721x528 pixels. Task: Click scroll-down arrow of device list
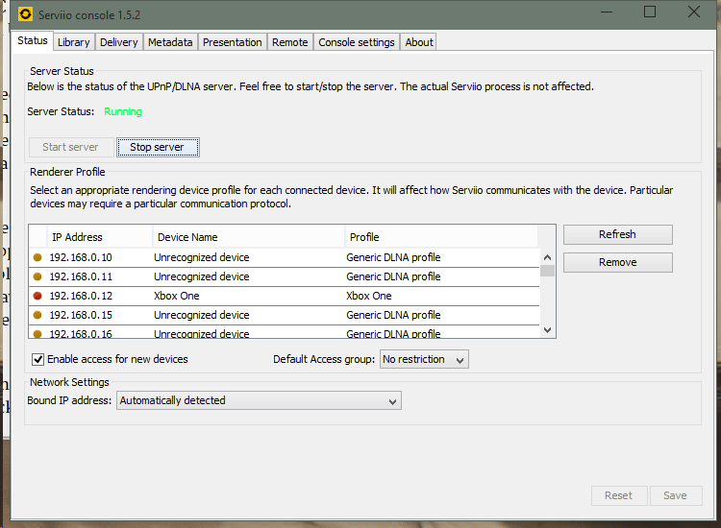click(547, 329)
